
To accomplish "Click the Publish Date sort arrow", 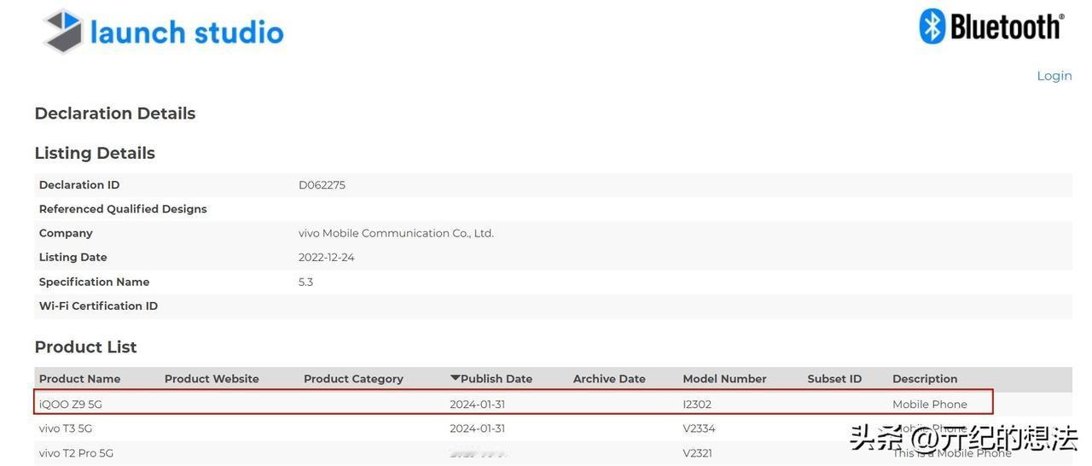I will [455, 378].
